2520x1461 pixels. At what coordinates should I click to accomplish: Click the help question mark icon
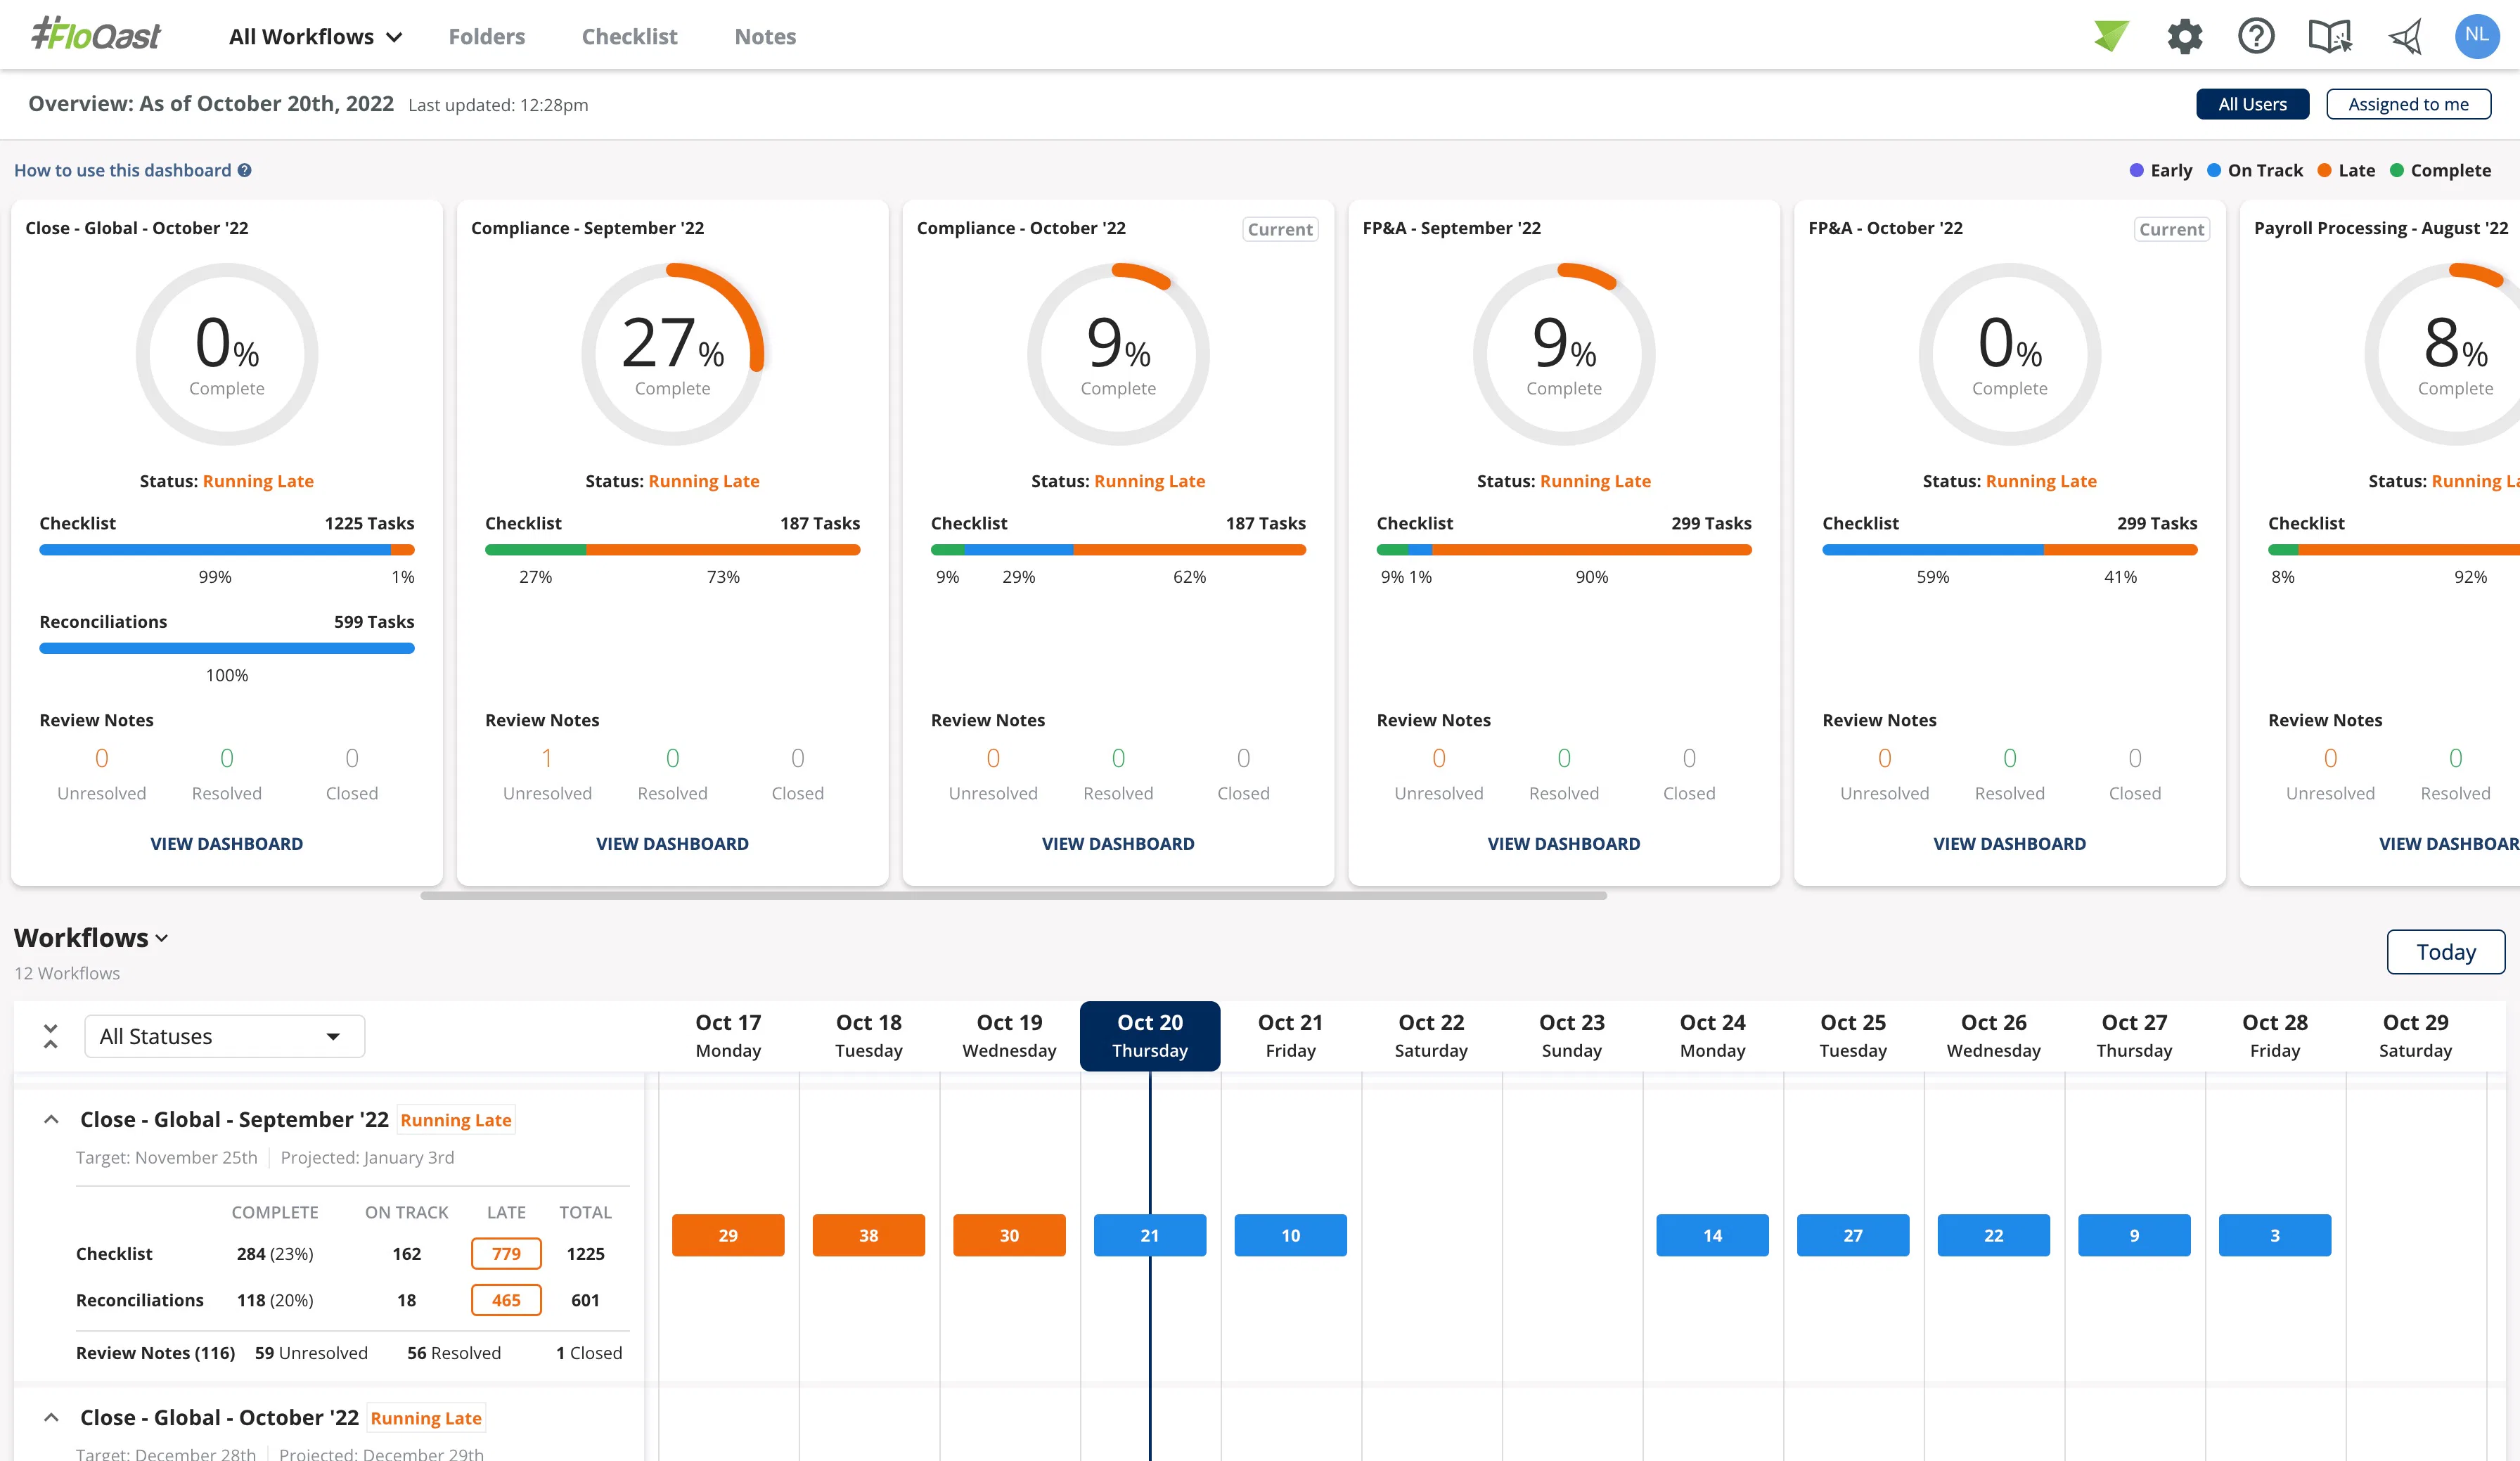2257,35
